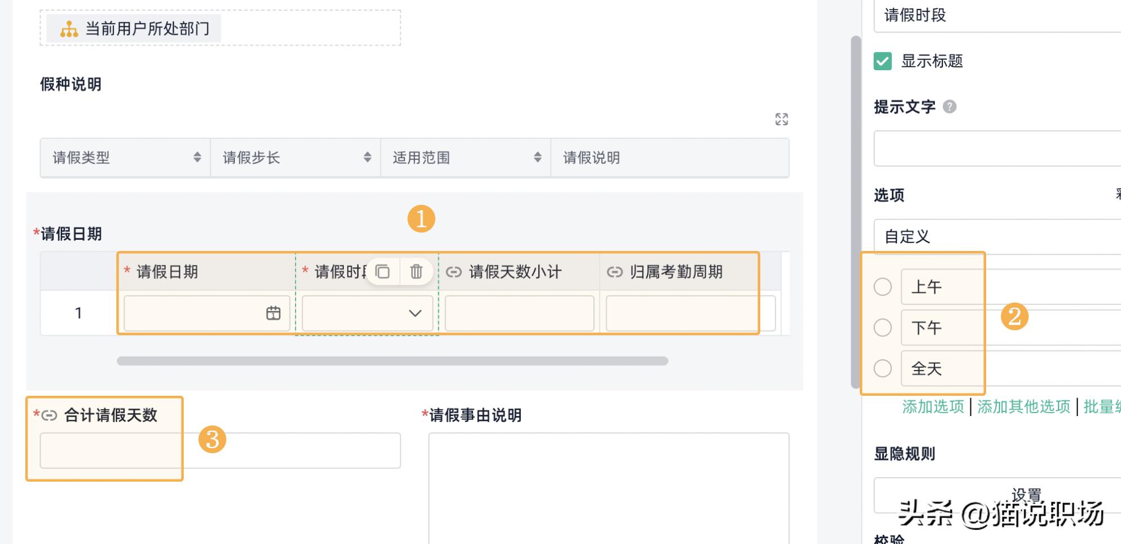Click the link icon beside 请假天数小计
Image resolution: width=1121 pixels, height=544 pixels.
(453, 272)
